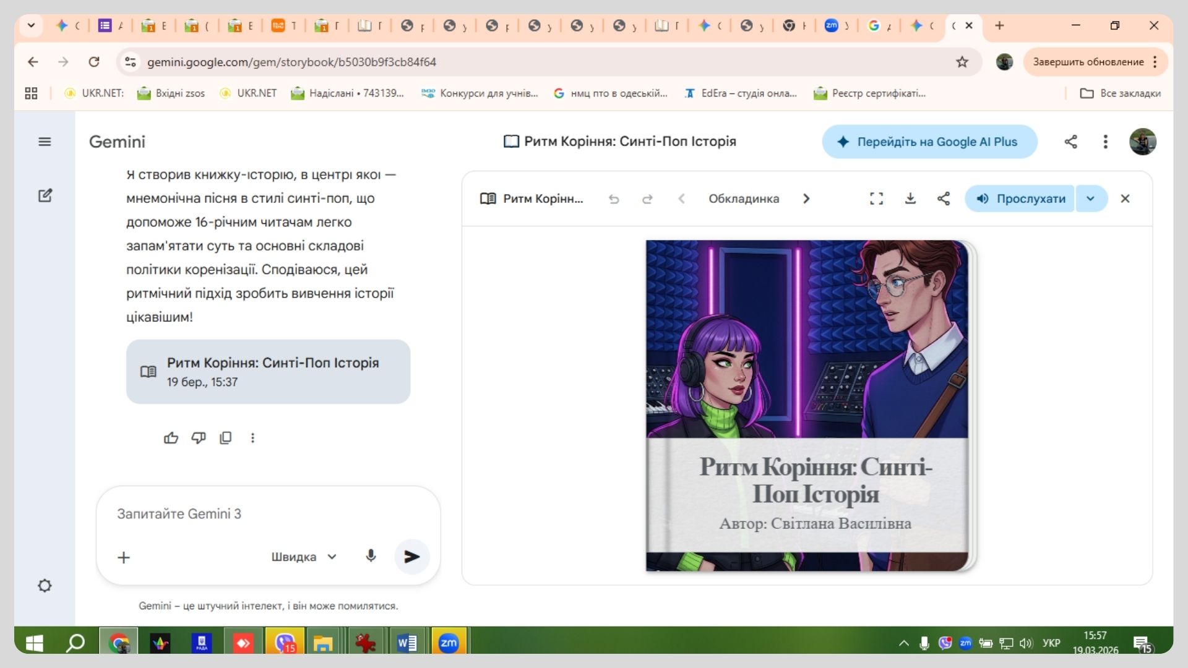
Task: Open Gemini settings gear icon
Action: [x=45, y=585]
